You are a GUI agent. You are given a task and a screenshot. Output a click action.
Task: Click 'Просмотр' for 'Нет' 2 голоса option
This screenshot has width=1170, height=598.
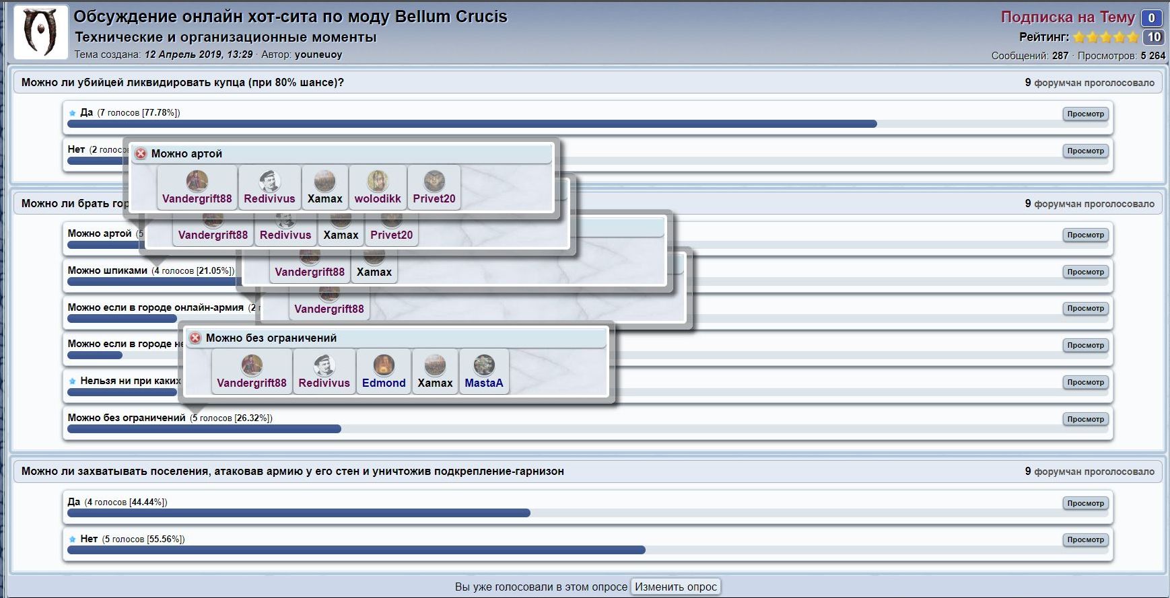click(1085, 151)
